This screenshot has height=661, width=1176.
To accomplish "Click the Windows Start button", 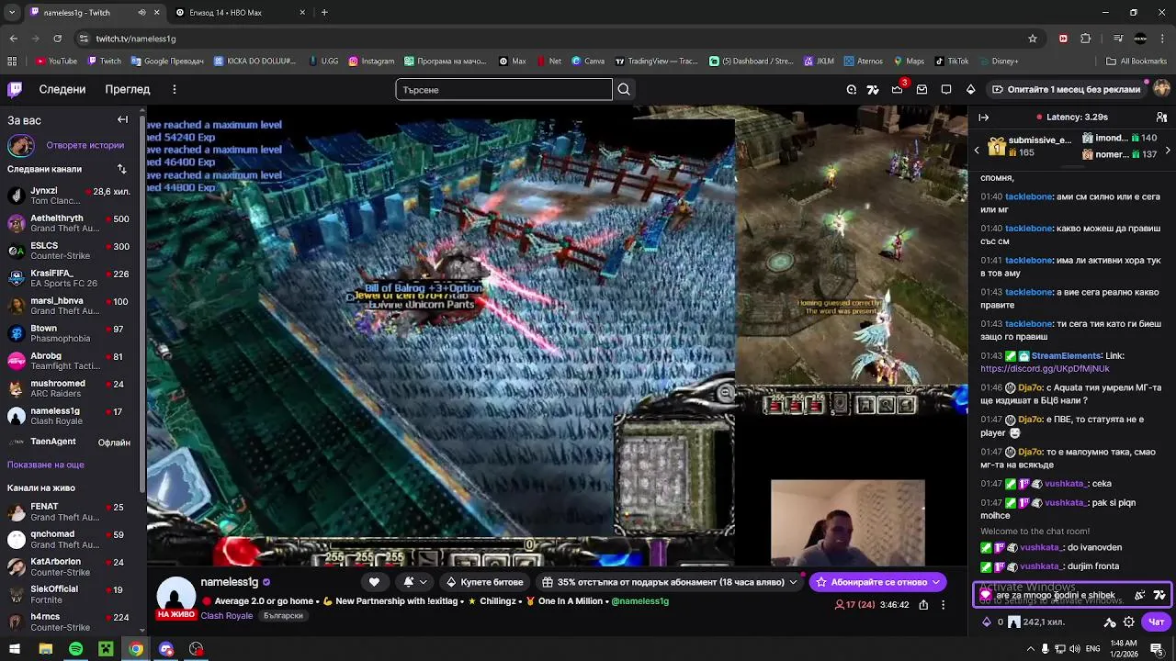I will pos(16,649).
